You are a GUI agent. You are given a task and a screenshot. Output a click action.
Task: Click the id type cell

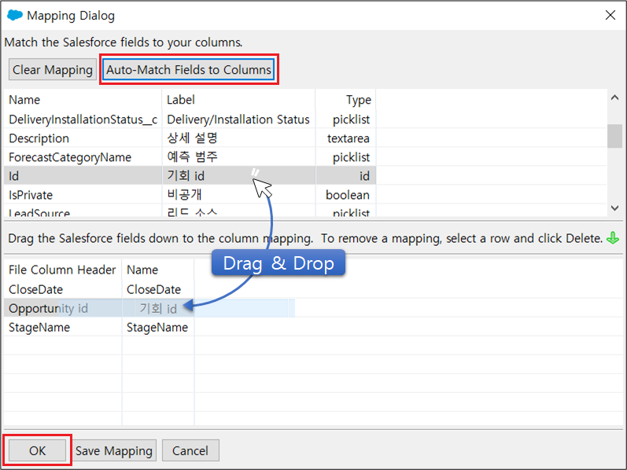[346, 176]
